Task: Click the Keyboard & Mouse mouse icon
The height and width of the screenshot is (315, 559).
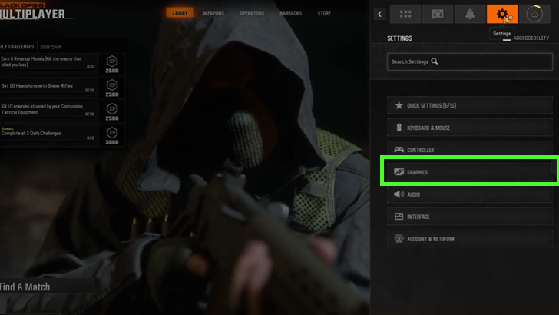Action: click(399, 128)
